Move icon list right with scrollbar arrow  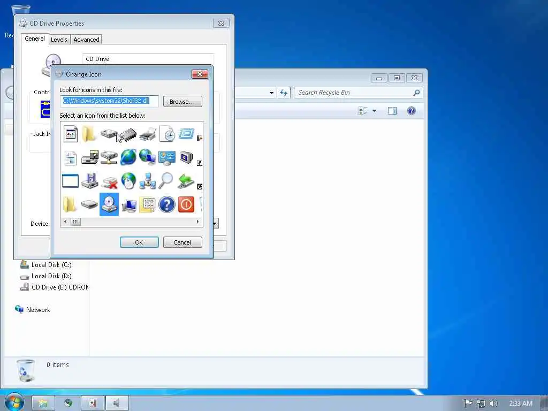point(198,222)
